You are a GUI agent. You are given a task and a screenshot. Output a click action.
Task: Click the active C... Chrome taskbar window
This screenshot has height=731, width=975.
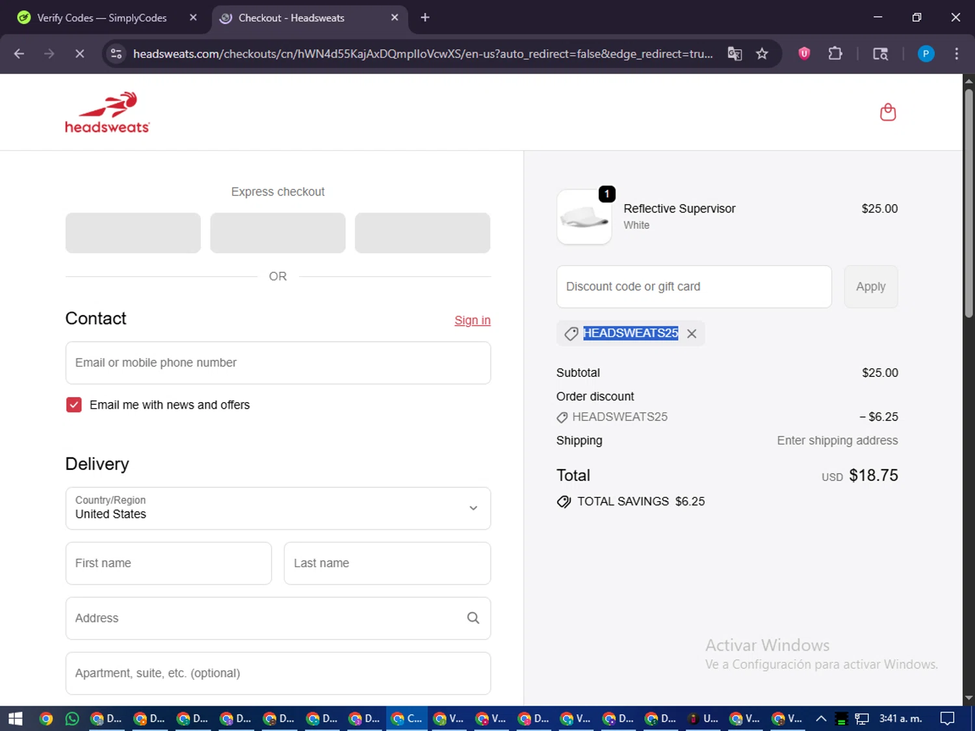point(408,719)
